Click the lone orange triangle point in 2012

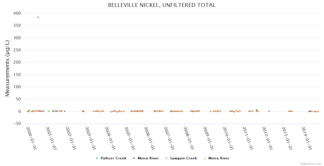coord(269,111)
